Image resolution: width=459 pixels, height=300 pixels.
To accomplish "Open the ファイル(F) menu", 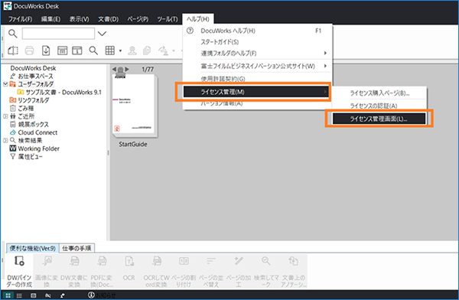I will [x=20, y=19].
